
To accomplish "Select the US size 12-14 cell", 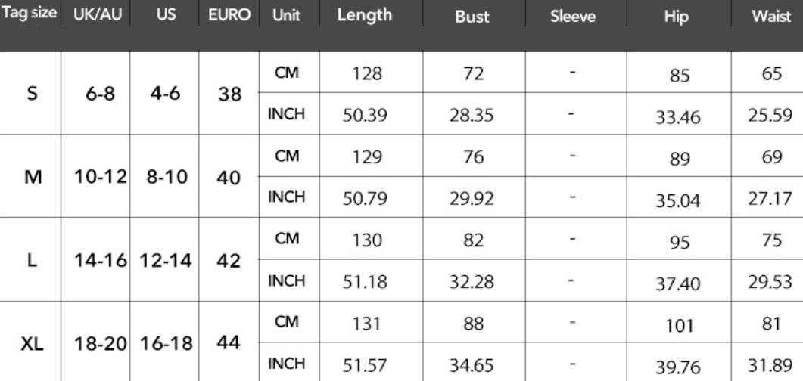I will coord(166,261).
